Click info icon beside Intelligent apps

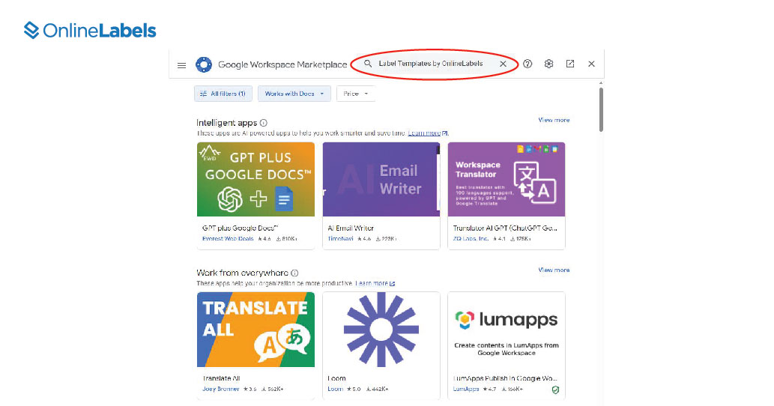coord(264,123)
